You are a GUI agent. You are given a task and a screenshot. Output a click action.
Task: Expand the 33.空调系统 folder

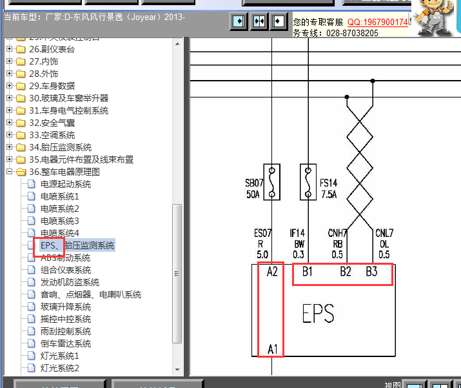pyautogui.click(x=9, y=134)
